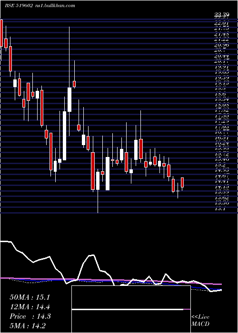This screenshot has height=333, width=238.
Task: Click the 15.2 price axis label
Action: coord(220,165)
